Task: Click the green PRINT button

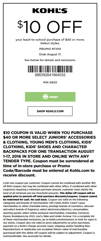Action: pos(50,97)
